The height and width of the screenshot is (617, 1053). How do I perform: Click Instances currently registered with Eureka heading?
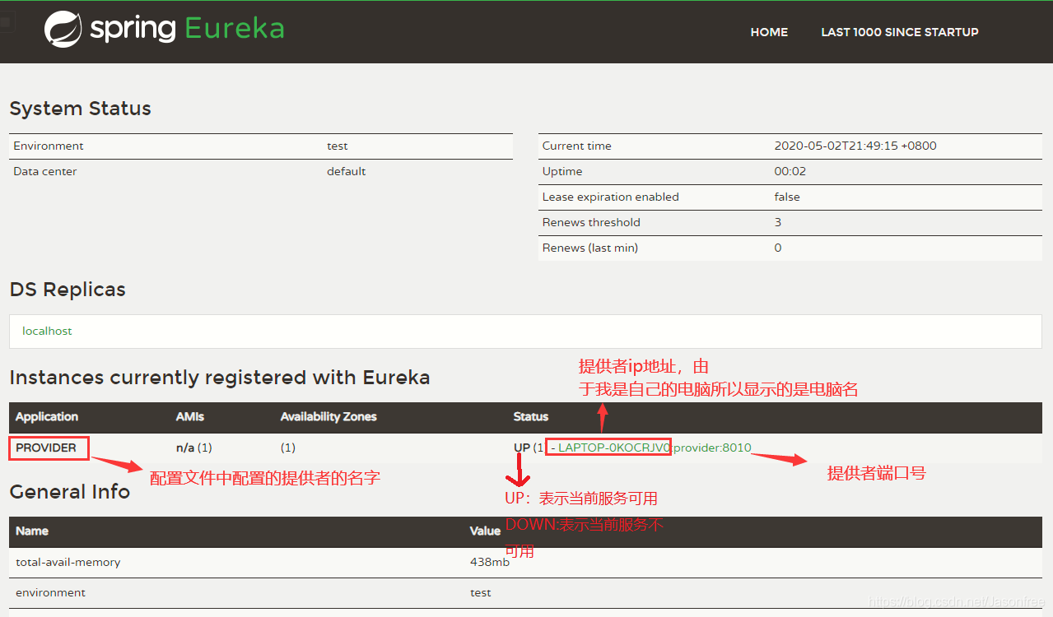click(220, 378)
